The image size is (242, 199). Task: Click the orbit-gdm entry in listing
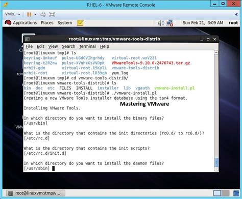(34, 68)
